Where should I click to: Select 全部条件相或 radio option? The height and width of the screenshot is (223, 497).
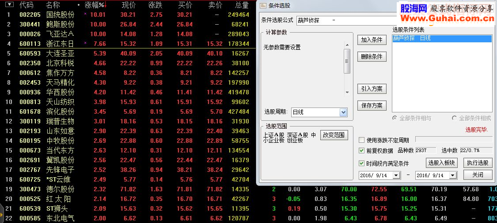point(454,118)
